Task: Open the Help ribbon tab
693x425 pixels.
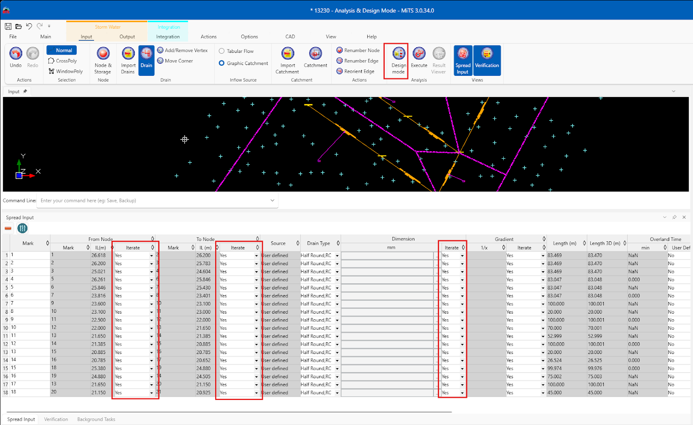Action: (x=372, y=37)
